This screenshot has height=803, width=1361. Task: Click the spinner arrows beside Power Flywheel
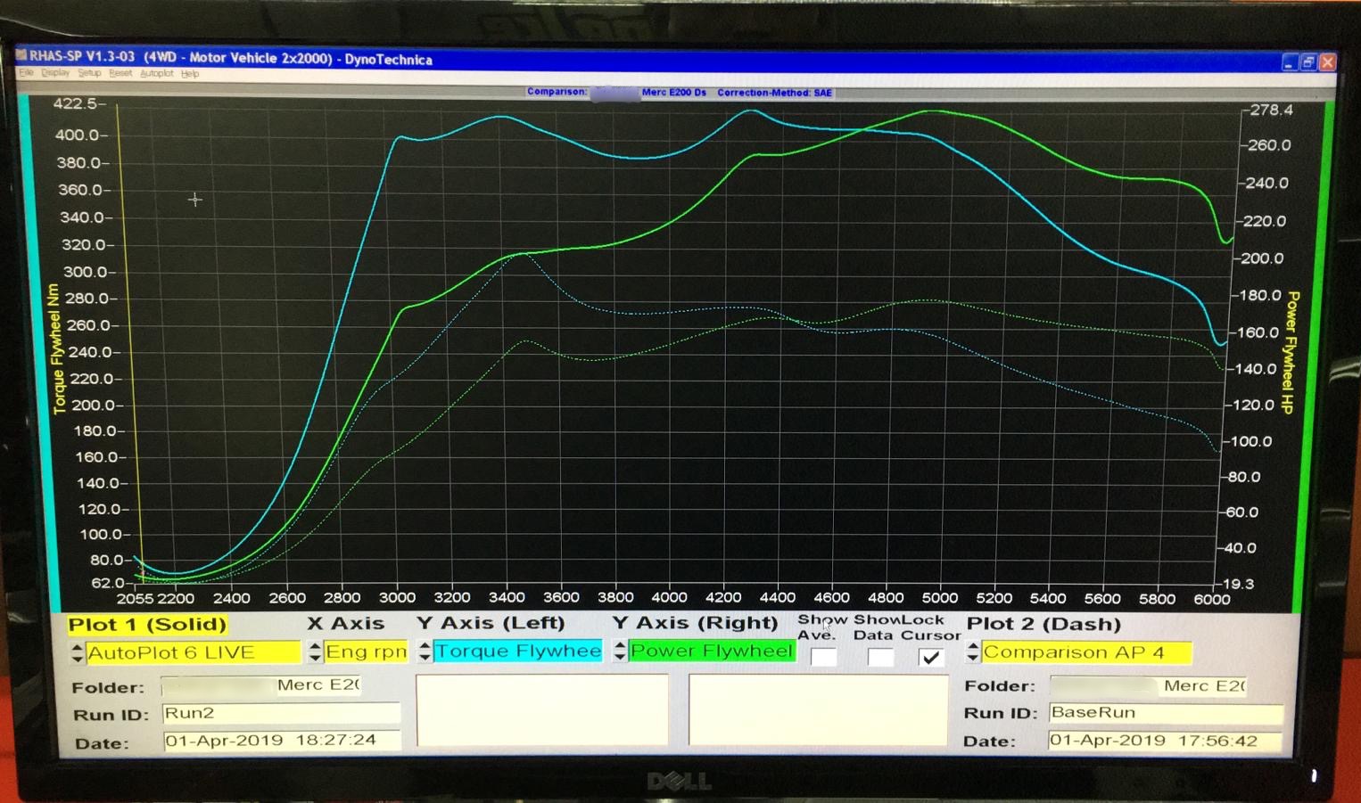pyautogui.click(x=620, y=651)
